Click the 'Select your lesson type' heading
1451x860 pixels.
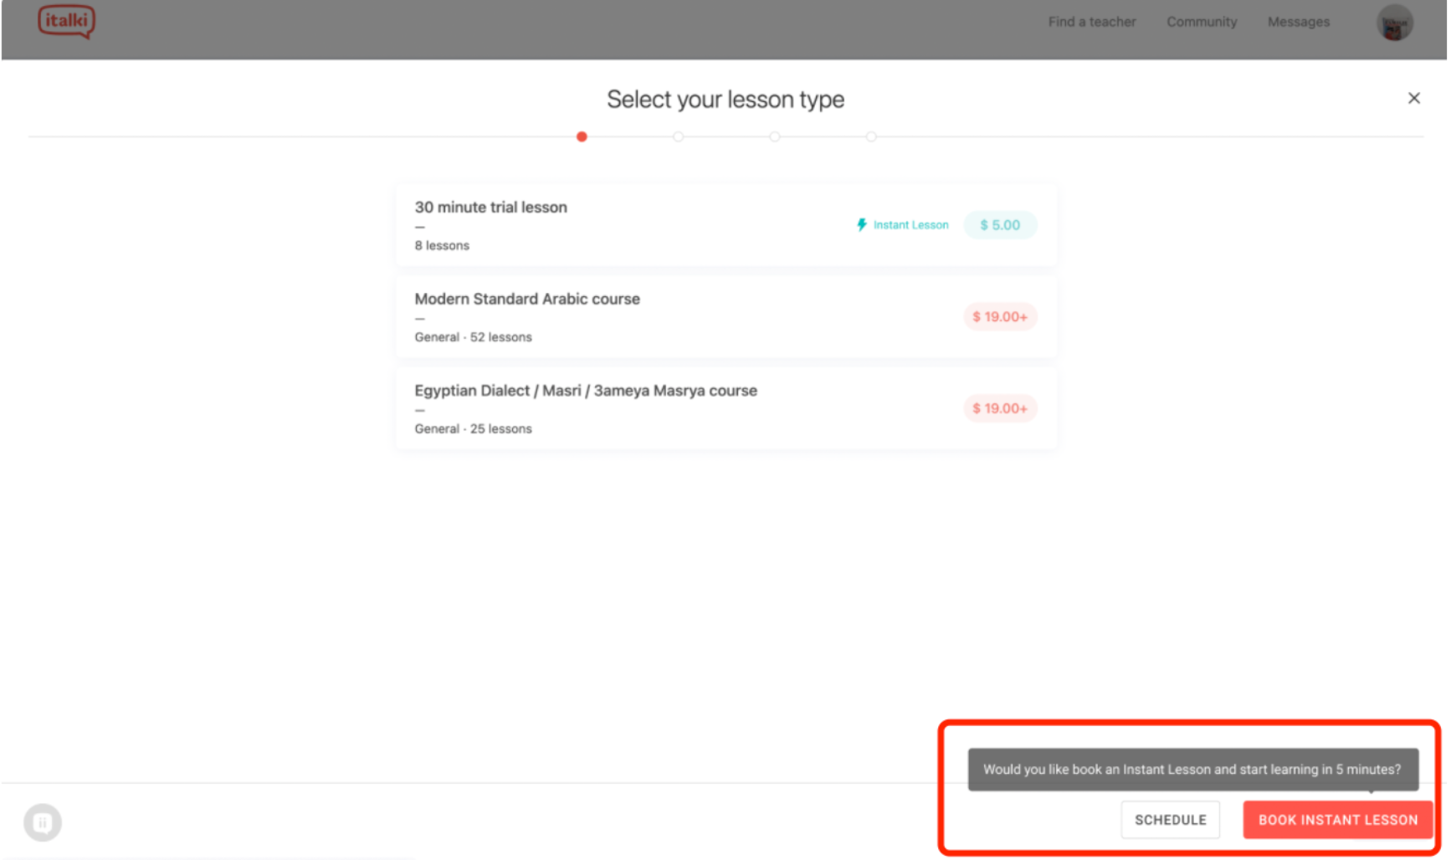pyautogui.click(x=725, y=100)
